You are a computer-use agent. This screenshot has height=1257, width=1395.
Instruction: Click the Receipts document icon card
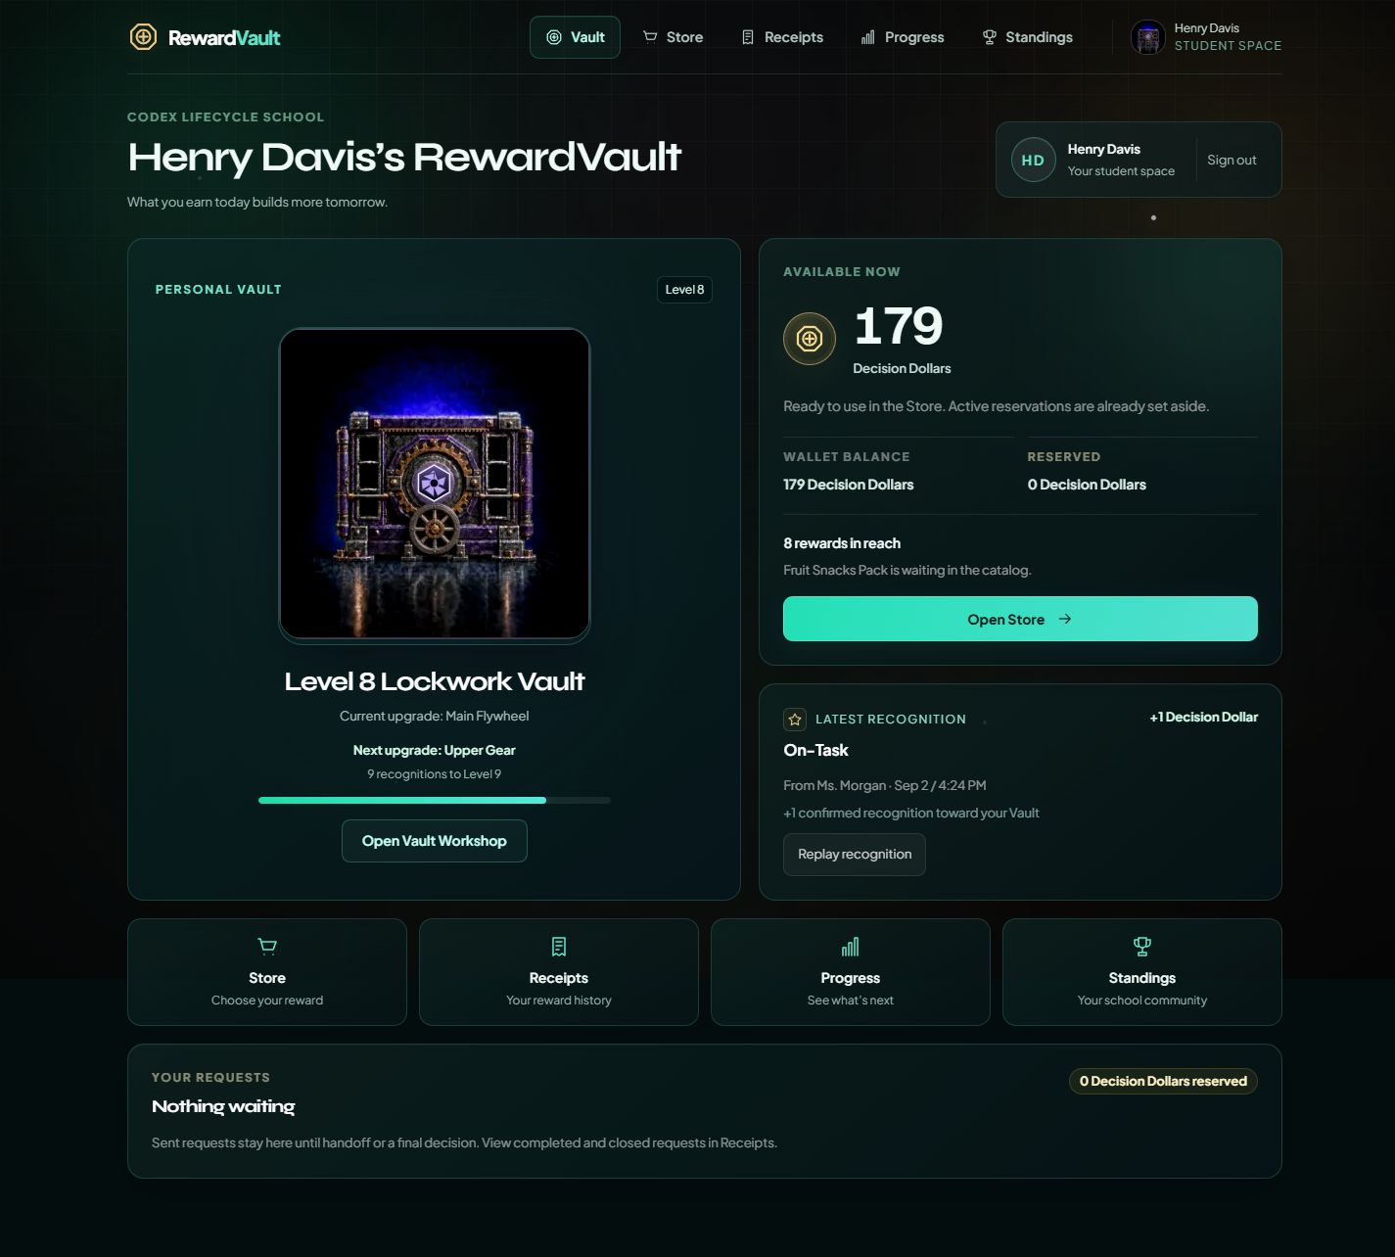point(559,946)
